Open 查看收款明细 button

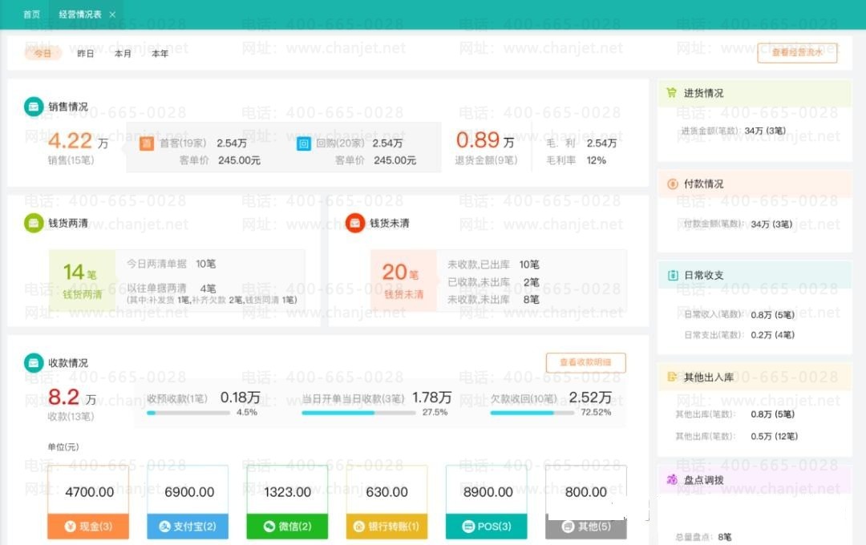585,362
